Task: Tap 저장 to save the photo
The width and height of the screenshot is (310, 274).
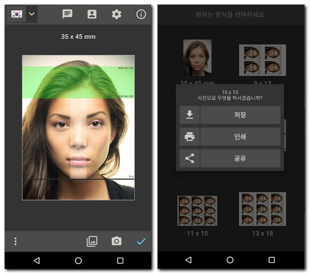Action: coord(240,115)
